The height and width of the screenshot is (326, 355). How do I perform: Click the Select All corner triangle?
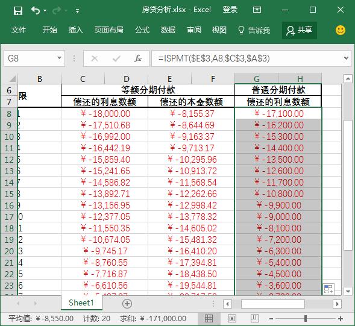click(13, 79)
